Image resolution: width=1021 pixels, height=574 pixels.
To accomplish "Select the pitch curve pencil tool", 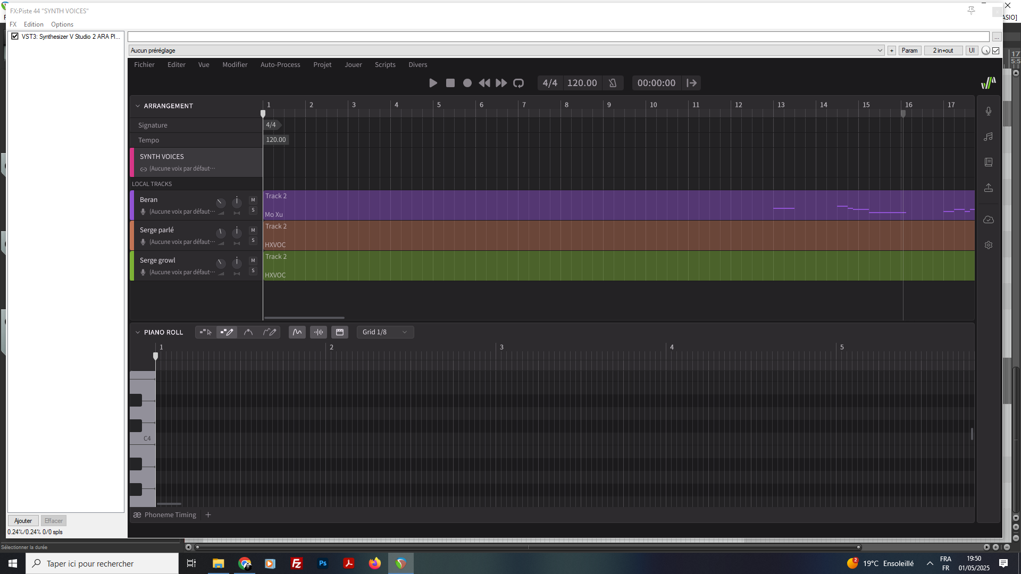I will point(270,332).
